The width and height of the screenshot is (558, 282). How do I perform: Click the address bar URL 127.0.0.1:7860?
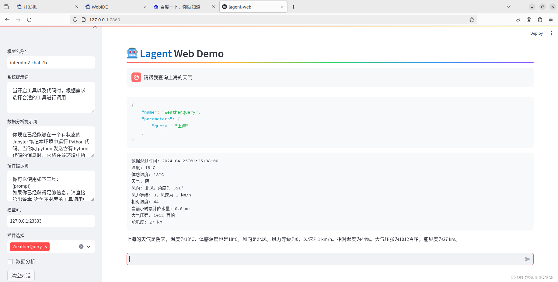pyautogui.click(x=105, y=19)
